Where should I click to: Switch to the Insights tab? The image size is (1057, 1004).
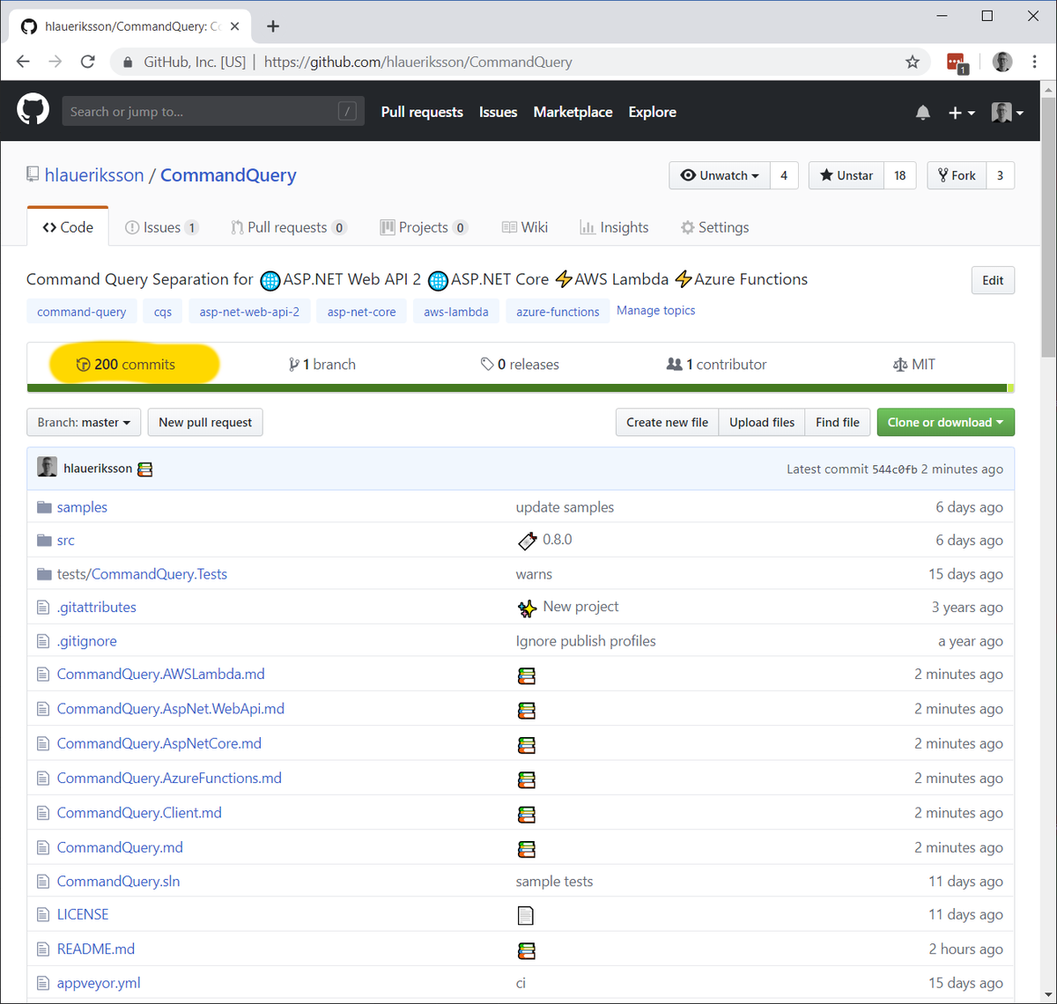[614, 227]
